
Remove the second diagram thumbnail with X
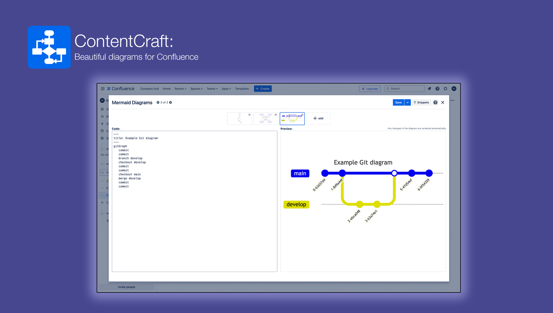click(275, 115)
